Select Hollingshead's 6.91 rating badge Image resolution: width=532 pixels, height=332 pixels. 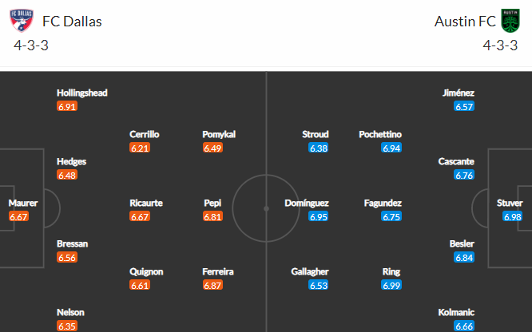pyautogui.click(x=67, y=106)
